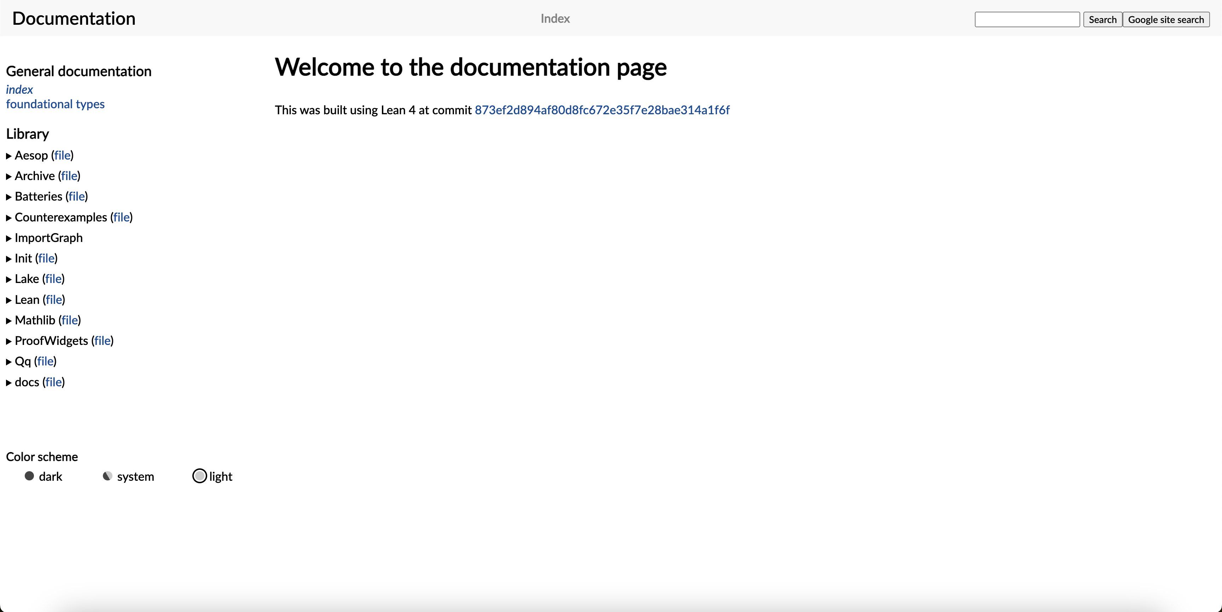Viewport: 1222px width, 612px height.
Task: Click the Library section heading
Action: pyautogui.click(x=28, y=134)
